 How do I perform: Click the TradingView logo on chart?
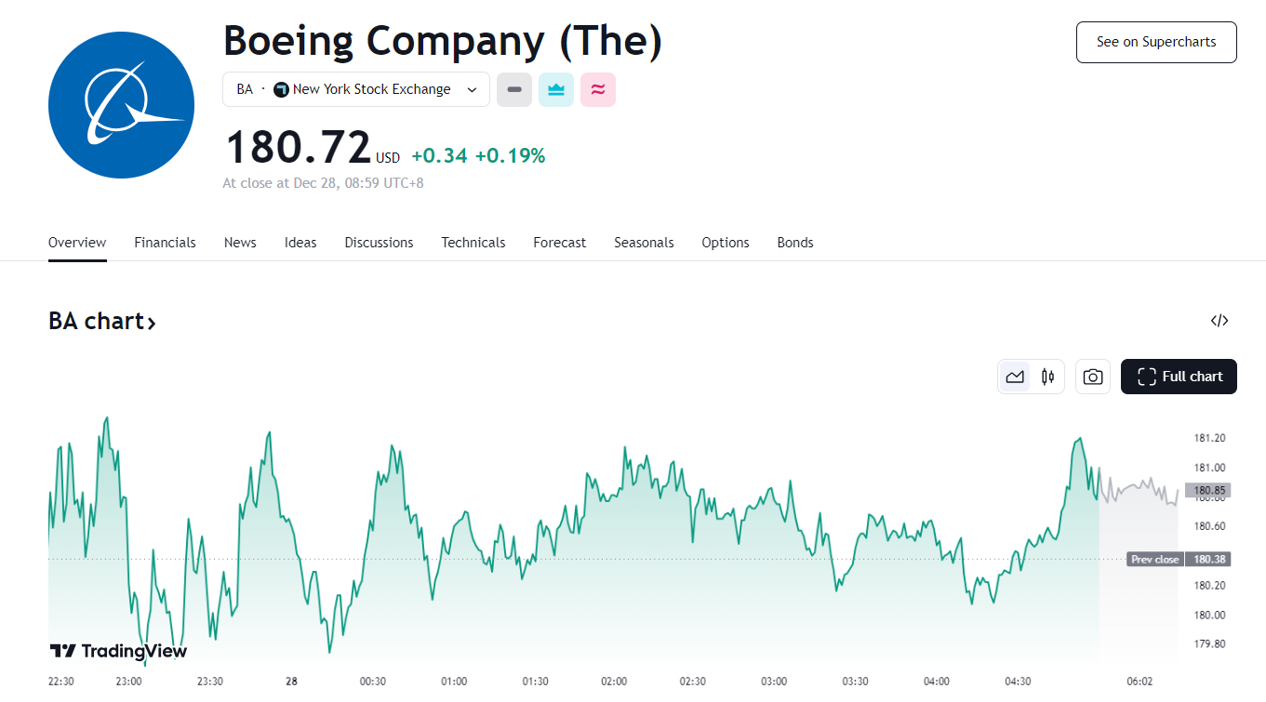pos(118,651)
